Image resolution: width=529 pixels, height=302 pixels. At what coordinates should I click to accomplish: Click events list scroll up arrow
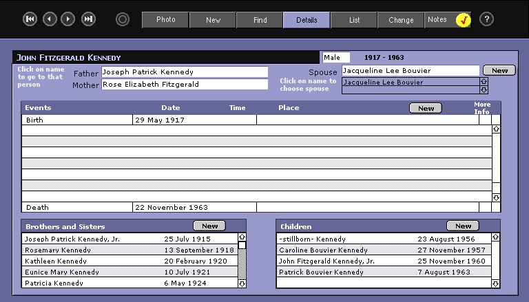coord(496,129)
